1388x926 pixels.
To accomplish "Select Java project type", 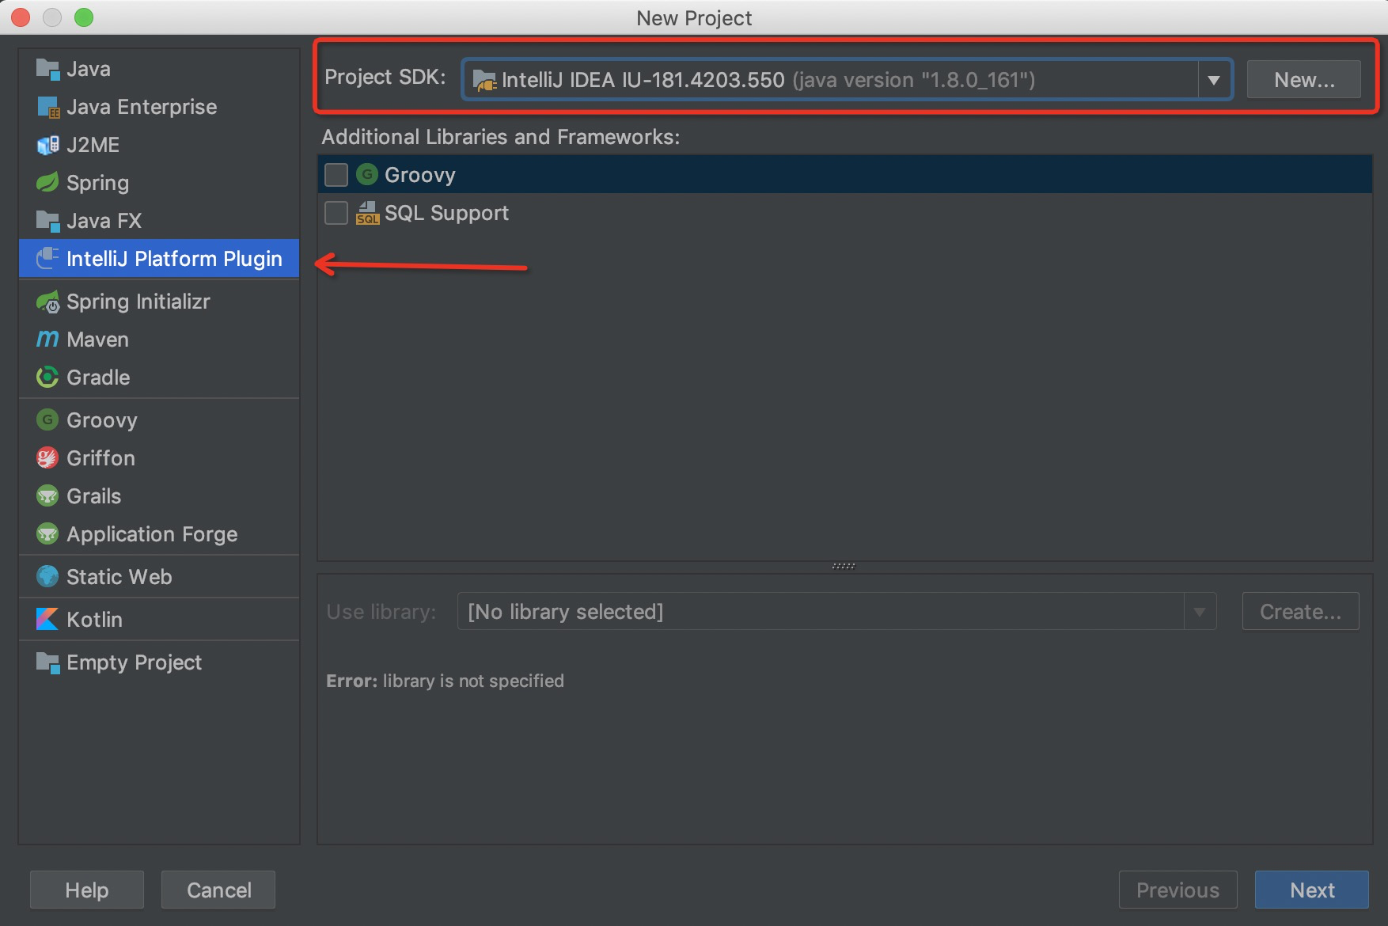I will (x=159, y=70).
